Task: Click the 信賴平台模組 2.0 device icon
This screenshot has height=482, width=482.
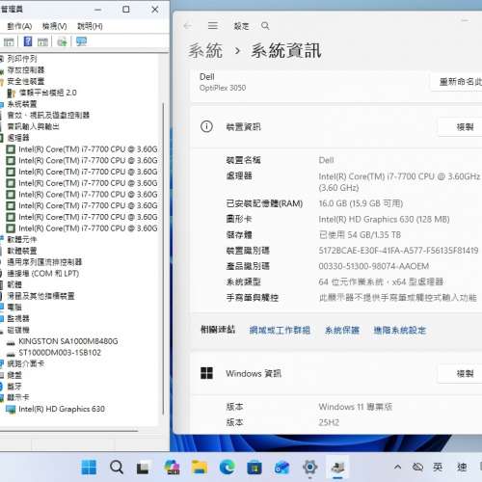Action: pos(12,93)
